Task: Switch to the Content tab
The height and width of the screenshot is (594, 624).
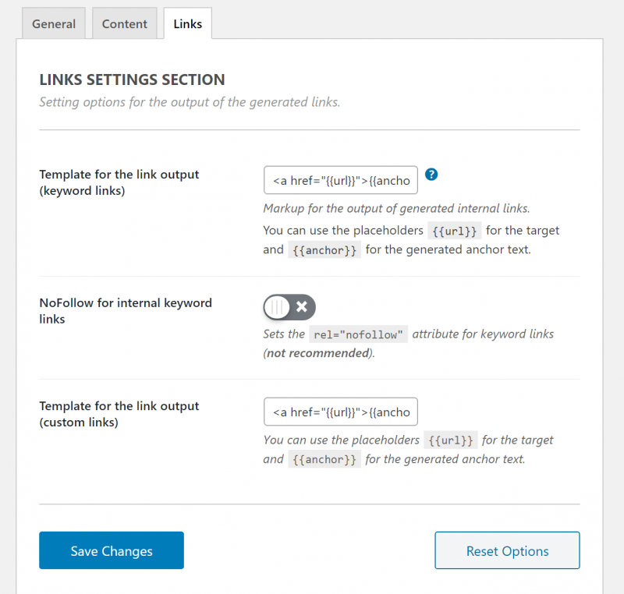Action: (125, 23)
